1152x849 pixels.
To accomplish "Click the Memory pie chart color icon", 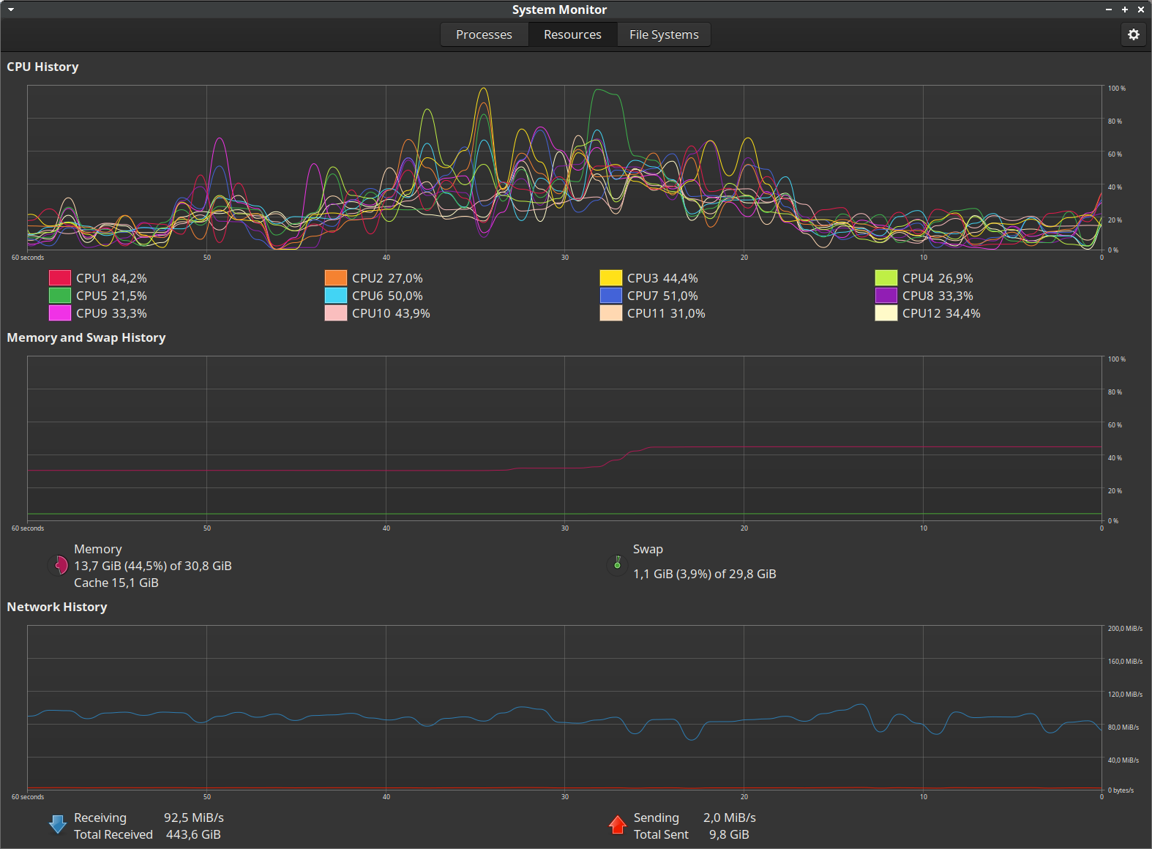I will pyautogui.click(x=59, y=565).
